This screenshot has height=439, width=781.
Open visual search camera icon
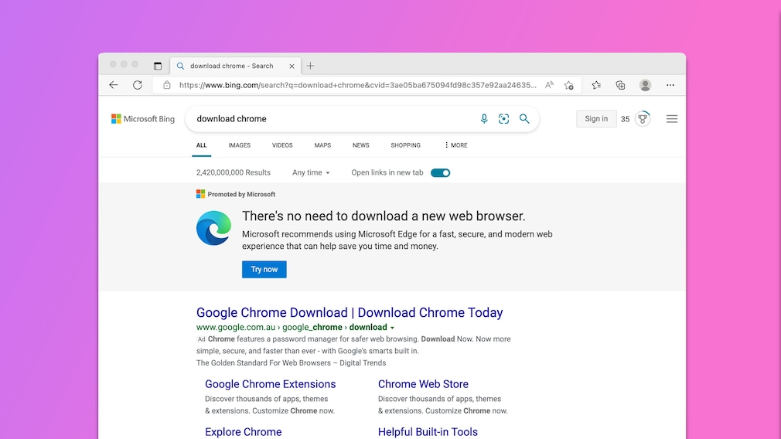(504, 119)
